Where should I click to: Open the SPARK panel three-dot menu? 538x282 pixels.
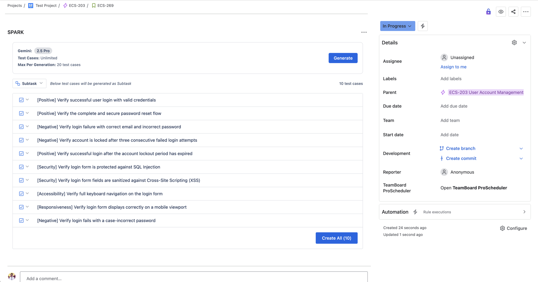tap(364, 32)
